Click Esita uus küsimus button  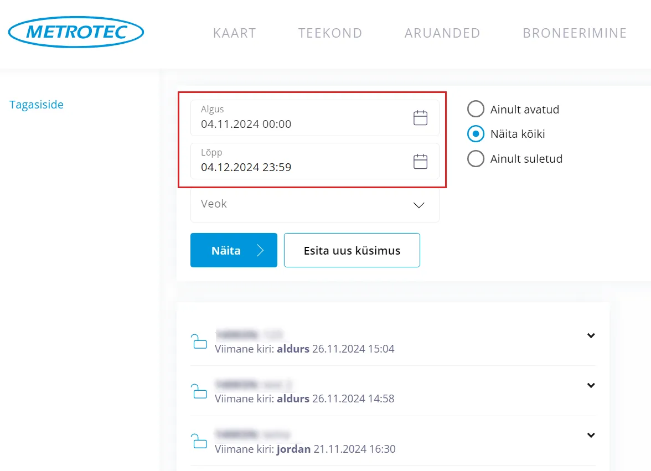click(352, 250)
